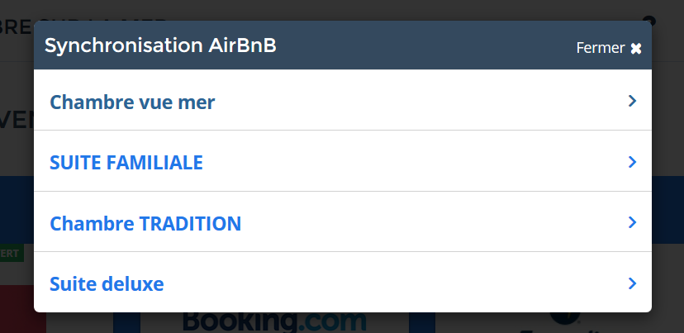Open the SUITE FAMILIALE link

click(x=126, y=162)
